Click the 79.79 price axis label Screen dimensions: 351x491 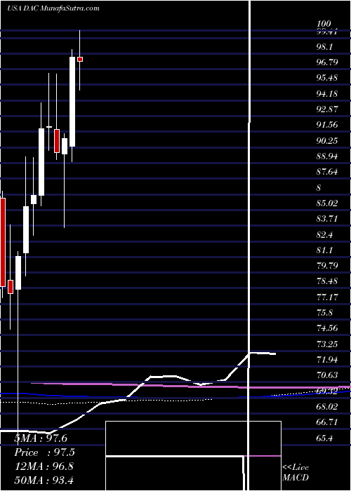tap(327, 266)
